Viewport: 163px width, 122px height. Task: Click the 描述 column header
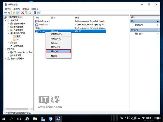coord(77,17)
